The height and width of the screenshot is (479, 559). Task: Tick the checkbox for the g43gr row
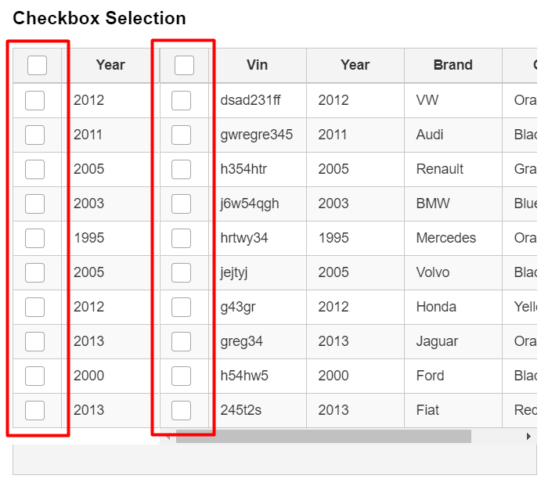click(x=181, y=307)
